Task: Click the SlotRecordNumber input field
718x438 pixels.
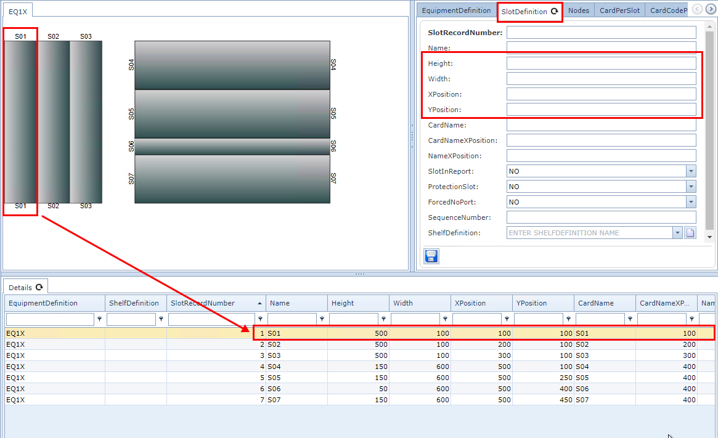Action: click(x=601, y=33)
